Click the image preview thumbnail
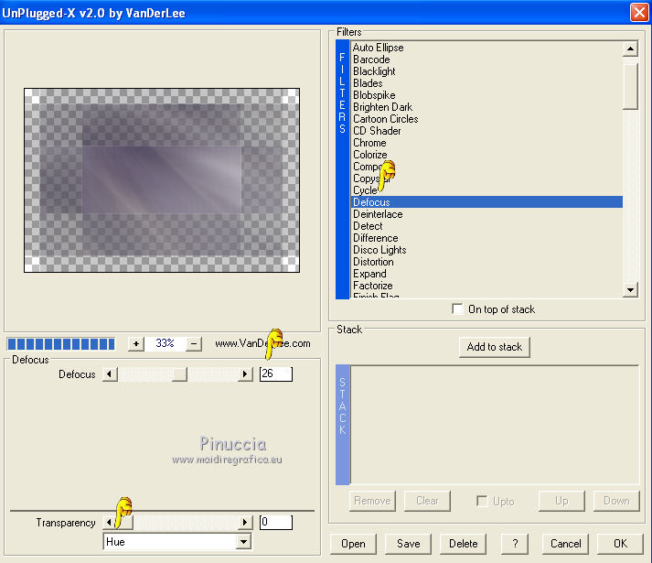 162,180
